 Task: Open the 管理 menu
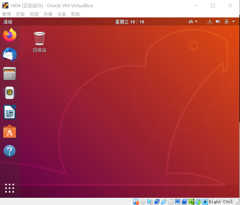(7, 14)
